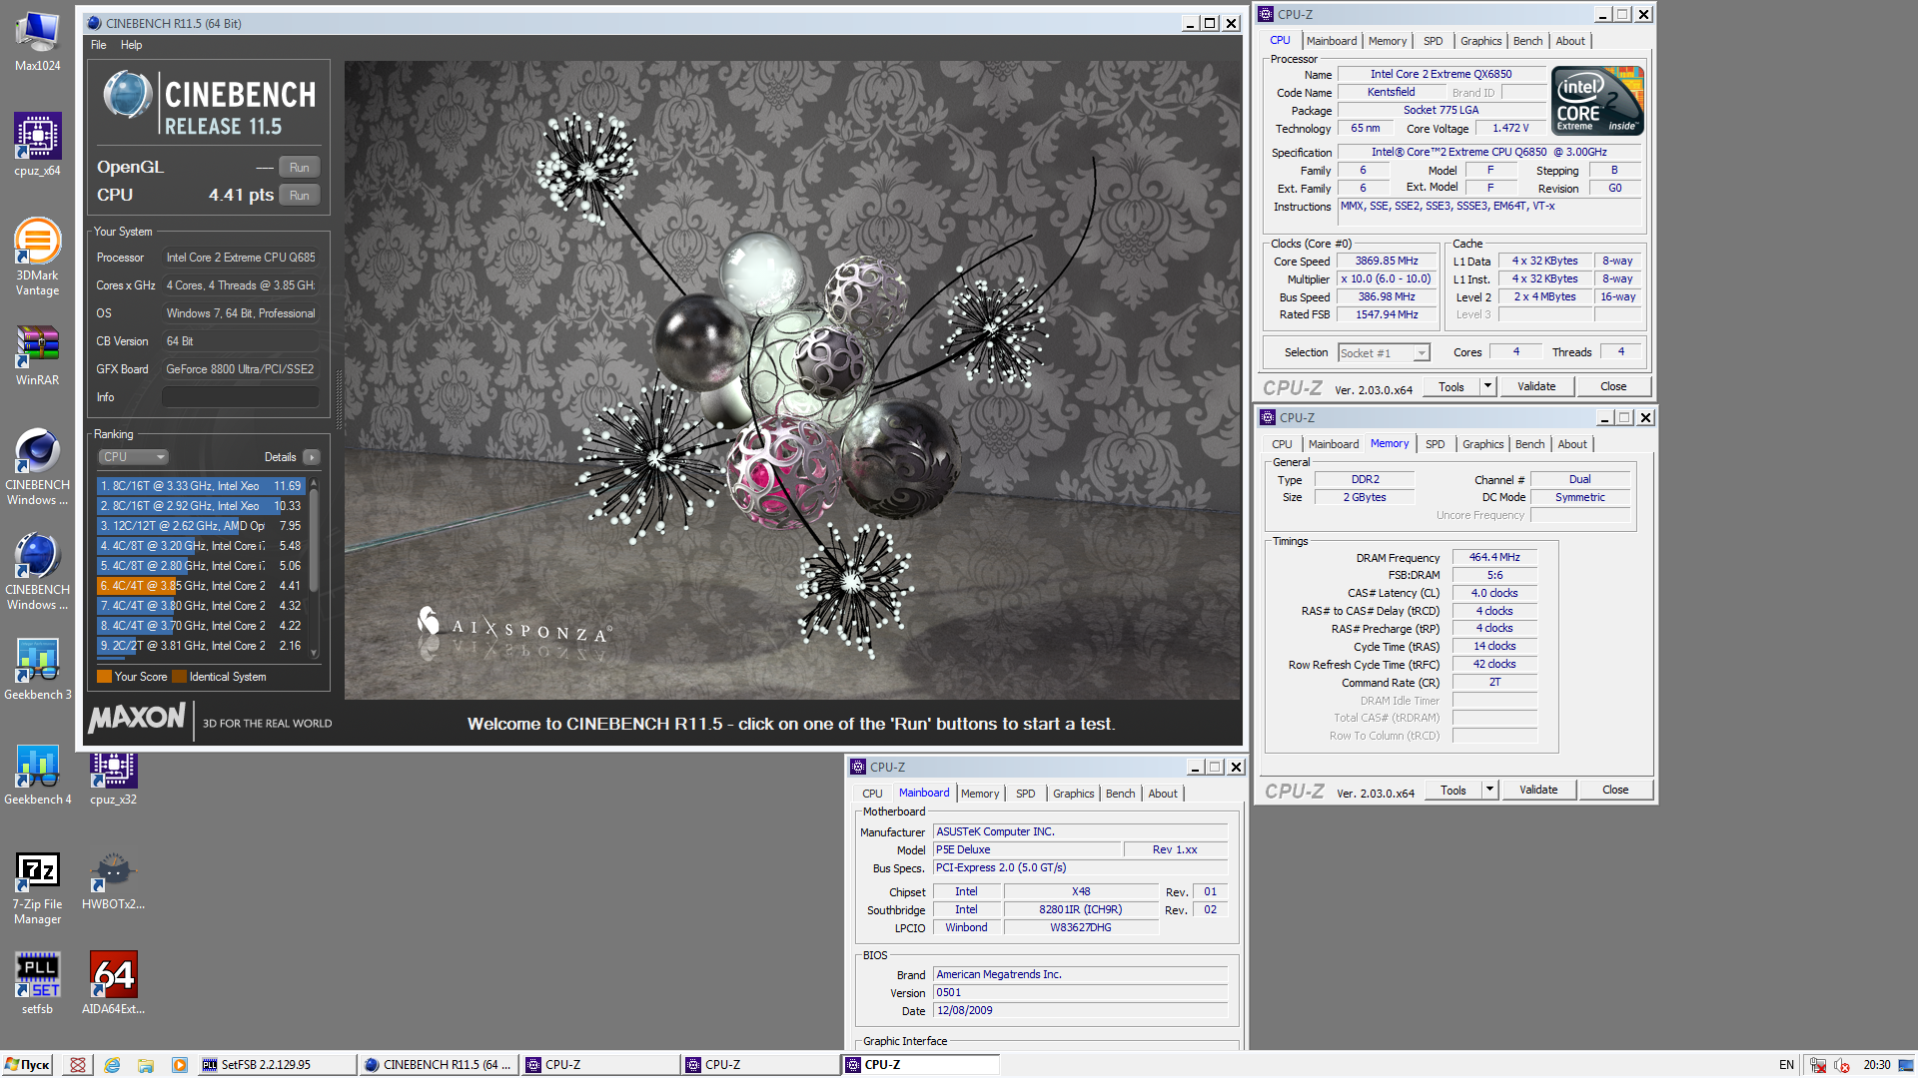
Task: Open the upper CINEBENCH Windows desktop icon
Action: (37, 467)
